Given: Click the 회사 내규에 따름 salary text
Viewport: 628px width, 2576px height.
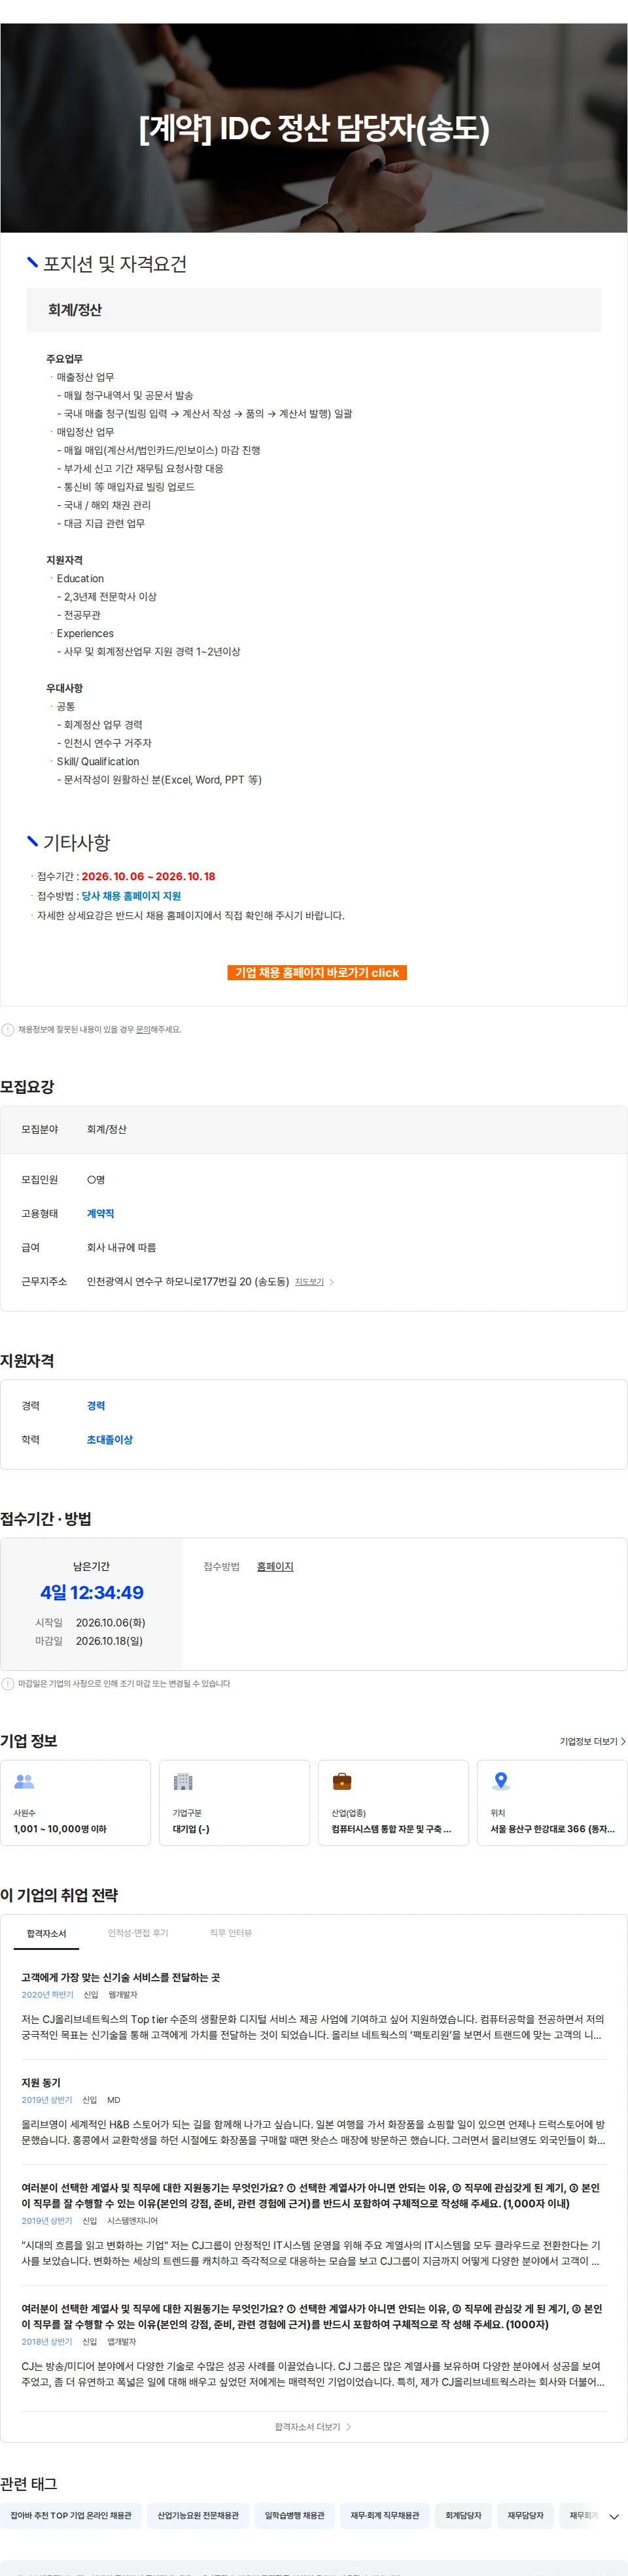Looking at the screenshot, I should (121, 1247).
